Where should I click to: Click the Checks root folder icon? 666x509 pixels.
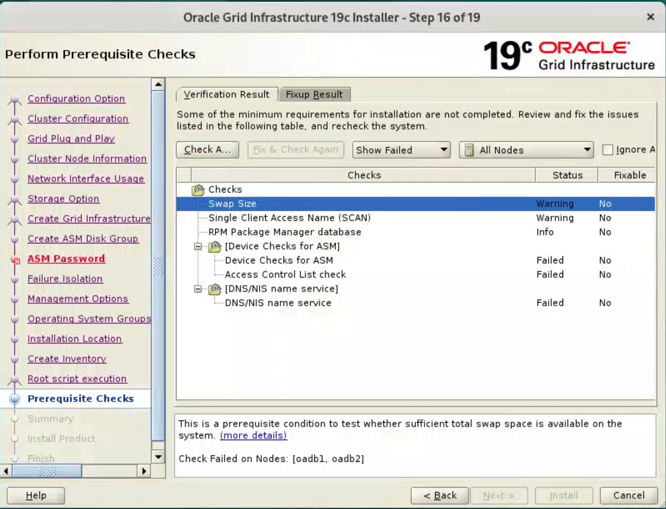coord(198,190)
